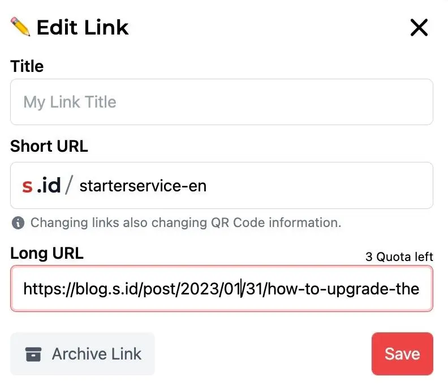Focus the My Link Title field

tap(221, 102)
